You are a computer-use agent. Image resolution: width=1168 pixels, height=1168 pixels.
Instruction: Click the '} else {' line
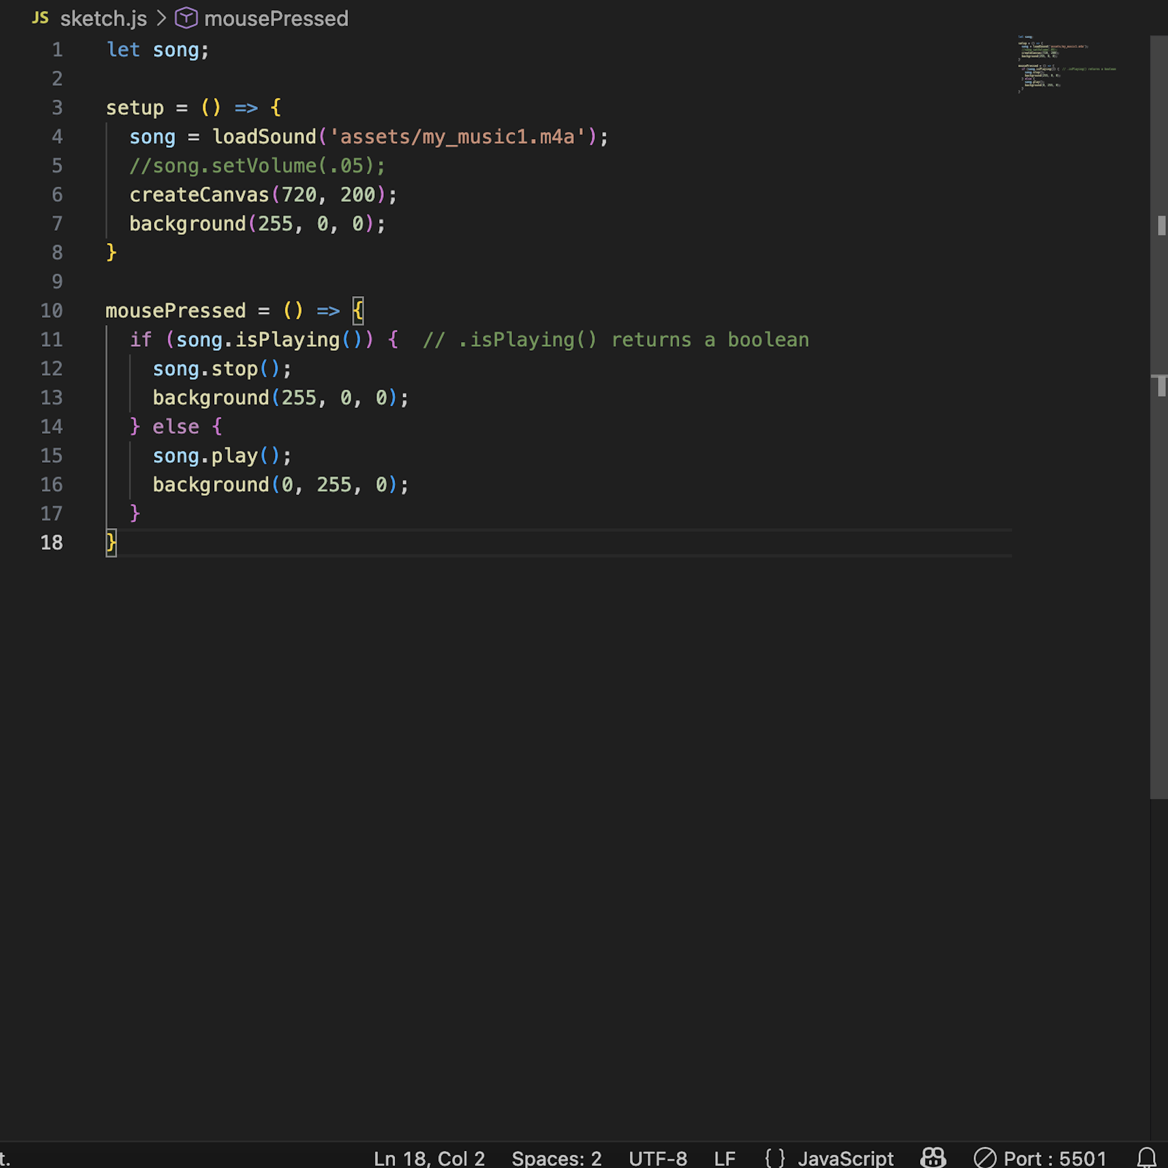pyautogui.click(x=176, y=427)
